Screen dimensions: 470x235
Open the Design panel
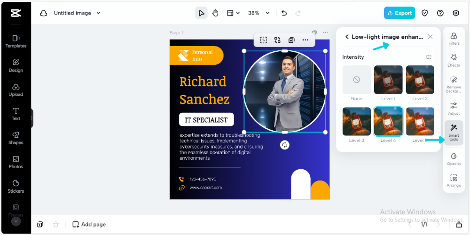pyautogui.click(x=16, y=66)
